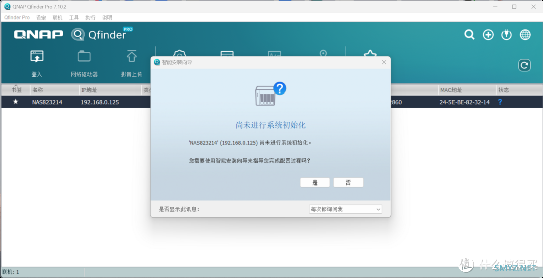The width and height of the screenshot is (543, 278).
Task: Sort by the MAC地址 column header
Action: click(x=467, y=90)
